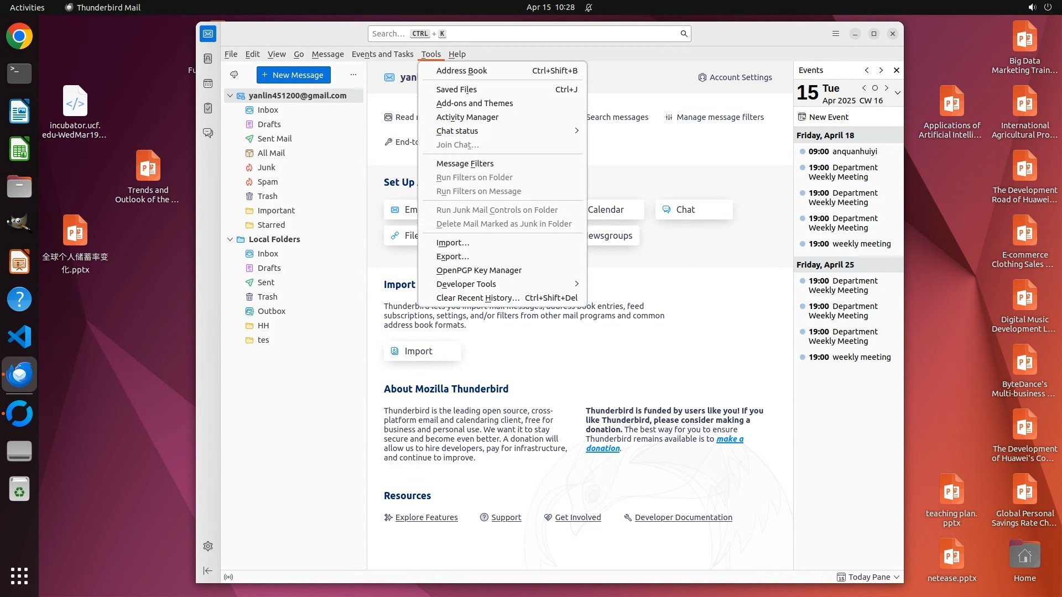Click the Thunderbird hamburger app menu
Viewport: 1062px width, 597px height.
click(x=836, y=34)
